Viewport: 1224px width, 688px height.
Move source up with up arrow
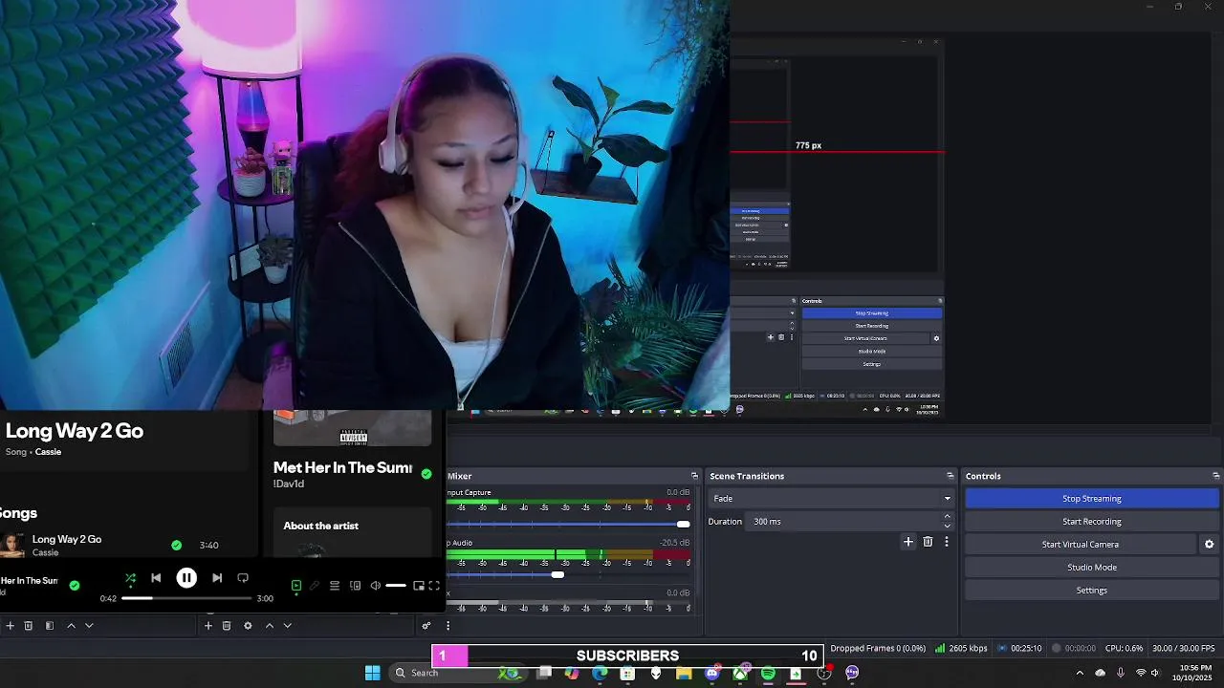[x=269, y=626]
